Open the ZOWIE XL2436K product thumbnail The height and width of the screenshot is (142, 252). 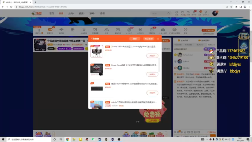pyautogui.click(x=97, y=51)
